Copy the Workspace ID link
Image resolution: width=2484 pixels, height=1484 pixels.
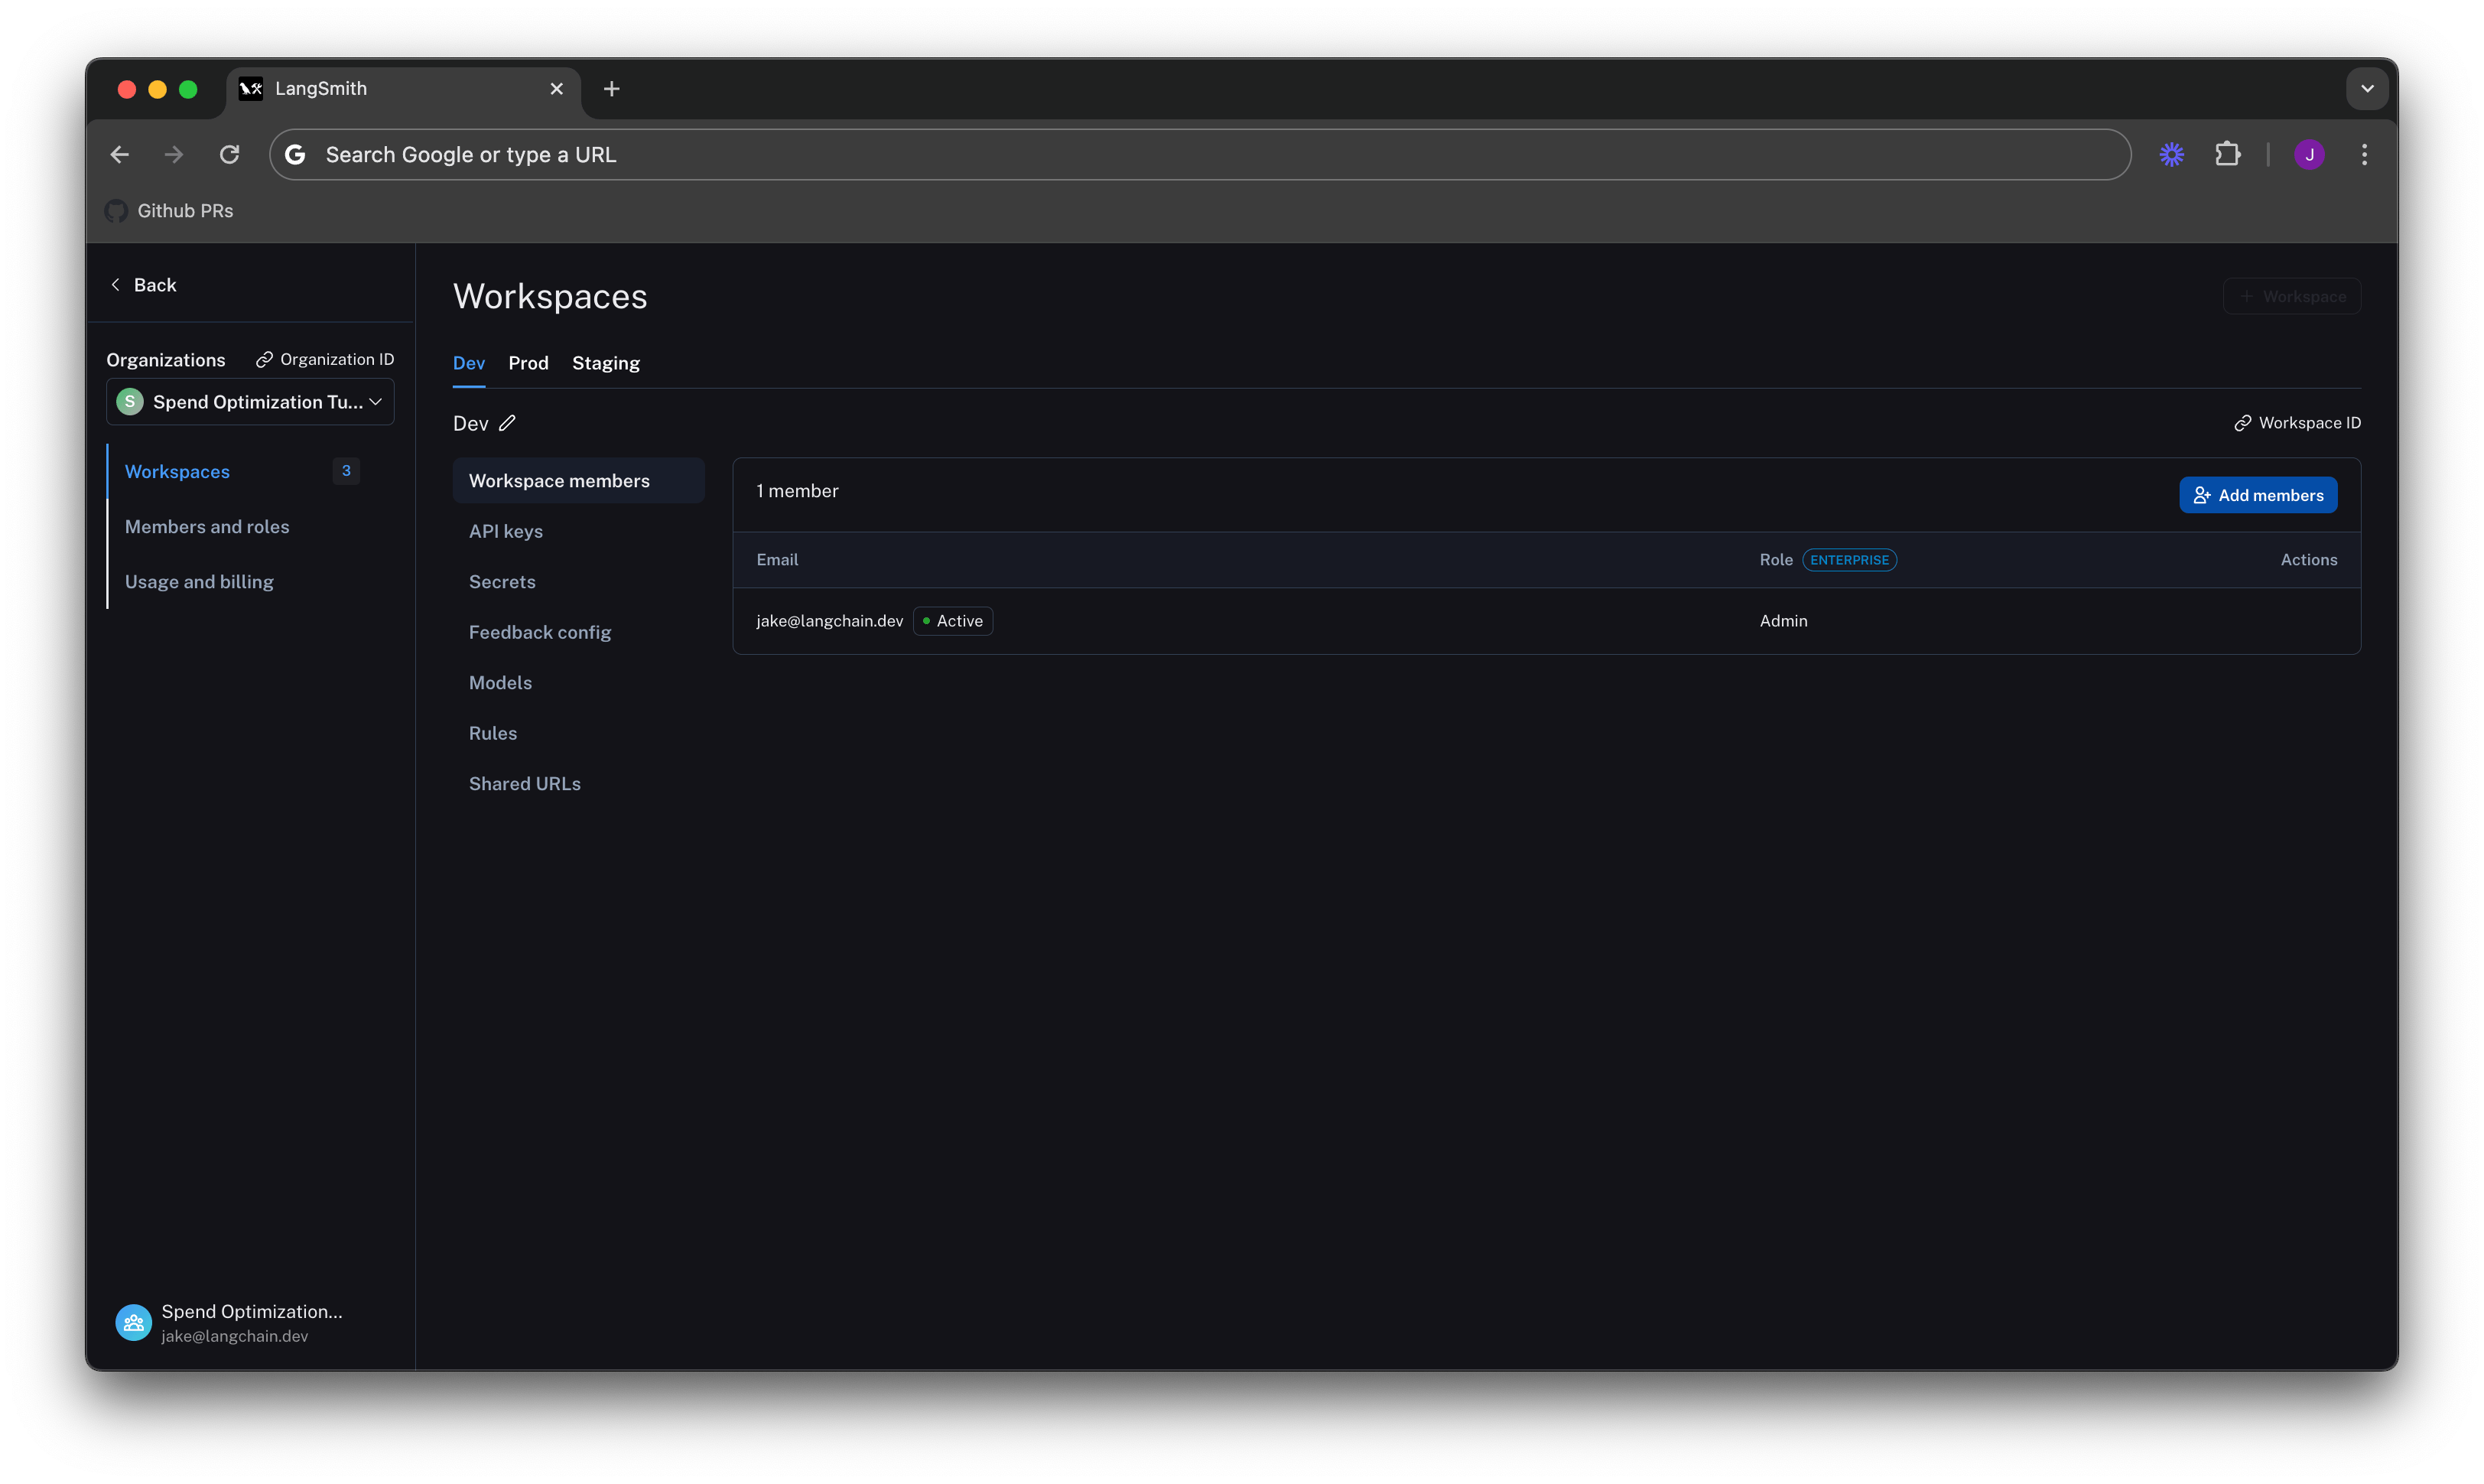point(2297,423)
